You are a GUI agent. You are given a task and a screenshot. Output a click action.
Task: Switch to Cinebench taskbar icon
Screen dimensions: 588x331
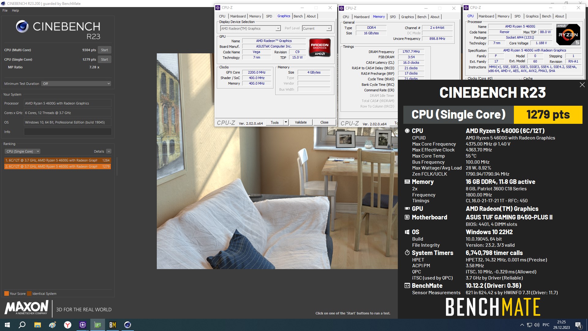point(128,325)
